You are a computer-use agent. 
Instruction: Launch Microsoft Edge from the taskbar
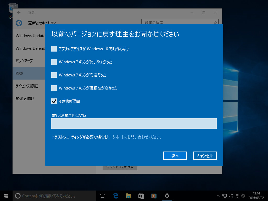pyautogui.click(x=116, y=196)
